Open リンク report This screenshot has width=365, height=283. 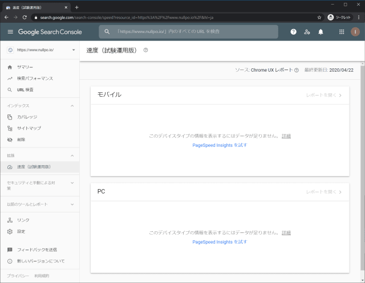pos(39,220)
